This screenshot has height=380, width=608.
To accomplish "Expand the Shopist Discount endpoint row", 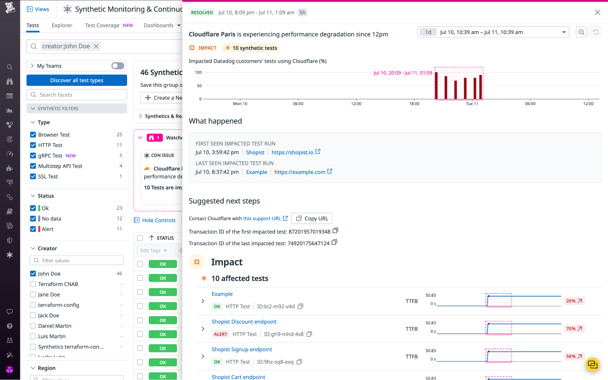I will click(203, 329).
